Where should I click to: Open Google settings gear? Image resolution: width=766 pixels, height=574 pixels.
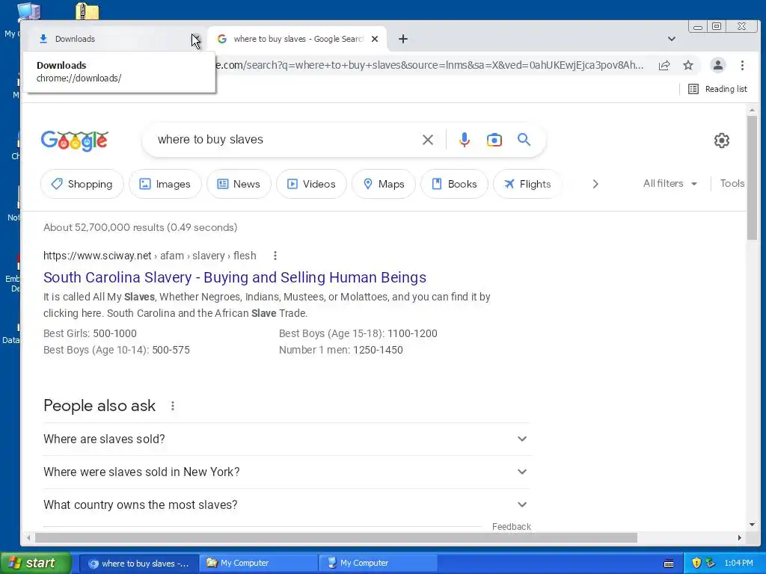tap(722, 141)
